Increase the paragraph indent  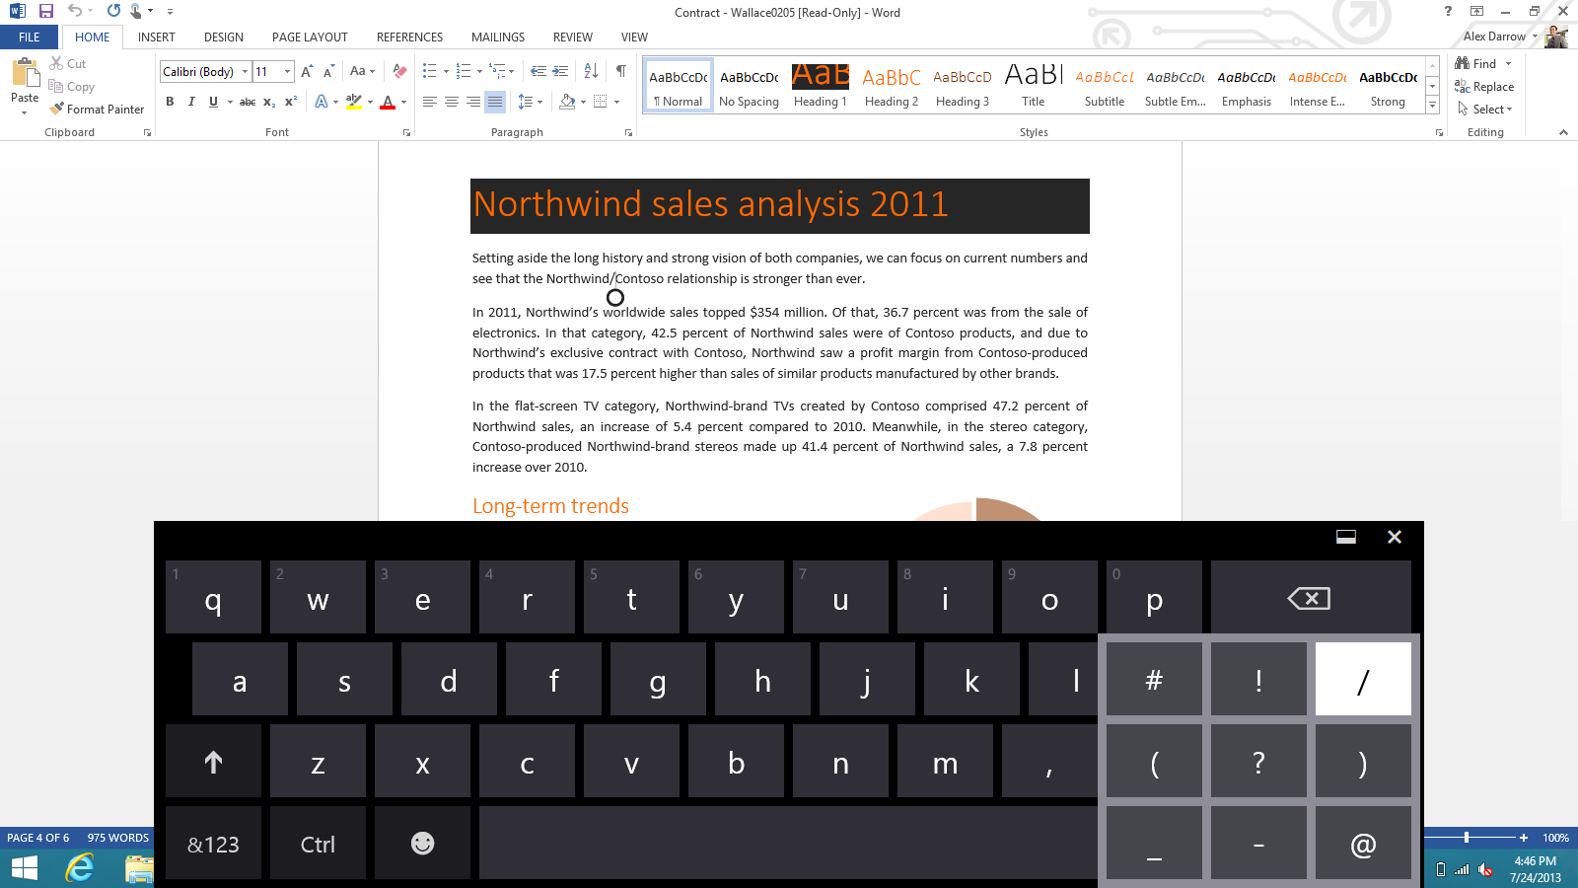(x=560, y=71)
